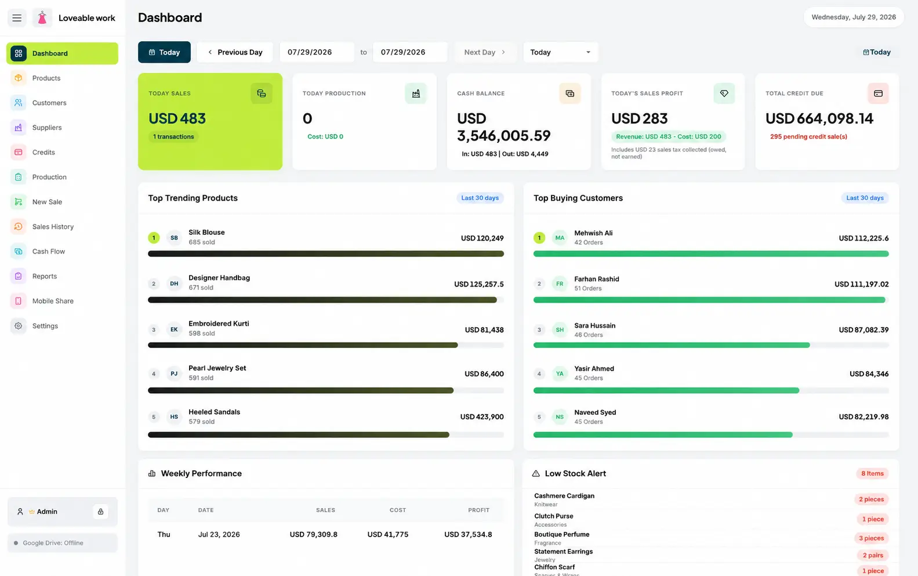Click the Admin user profile icon
This screenshot has height=576, width=918.
pyautogui.click(x=20, y=512)
